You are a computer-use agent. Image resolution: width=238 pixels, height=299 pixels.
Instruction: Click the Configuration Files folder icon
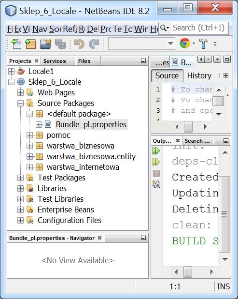[30, 221]
